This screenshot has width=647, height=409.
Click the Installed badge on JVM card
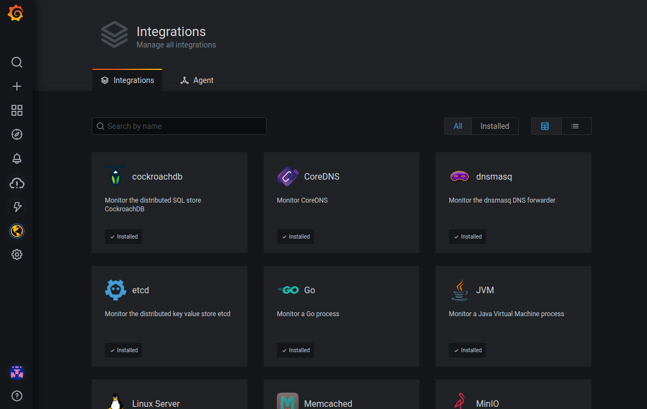(467, 350)
